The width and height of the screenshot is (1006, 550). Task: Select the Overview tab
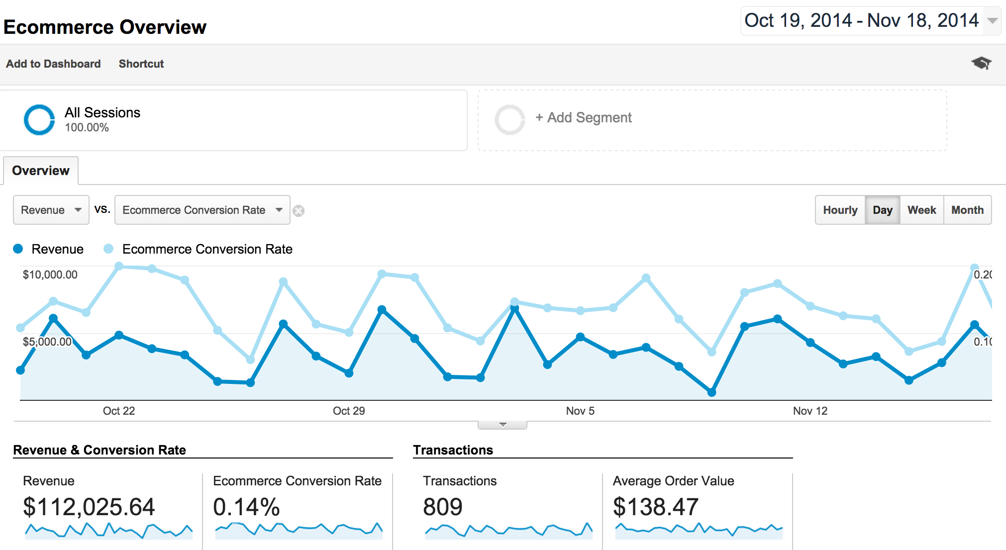coord(41,171)
